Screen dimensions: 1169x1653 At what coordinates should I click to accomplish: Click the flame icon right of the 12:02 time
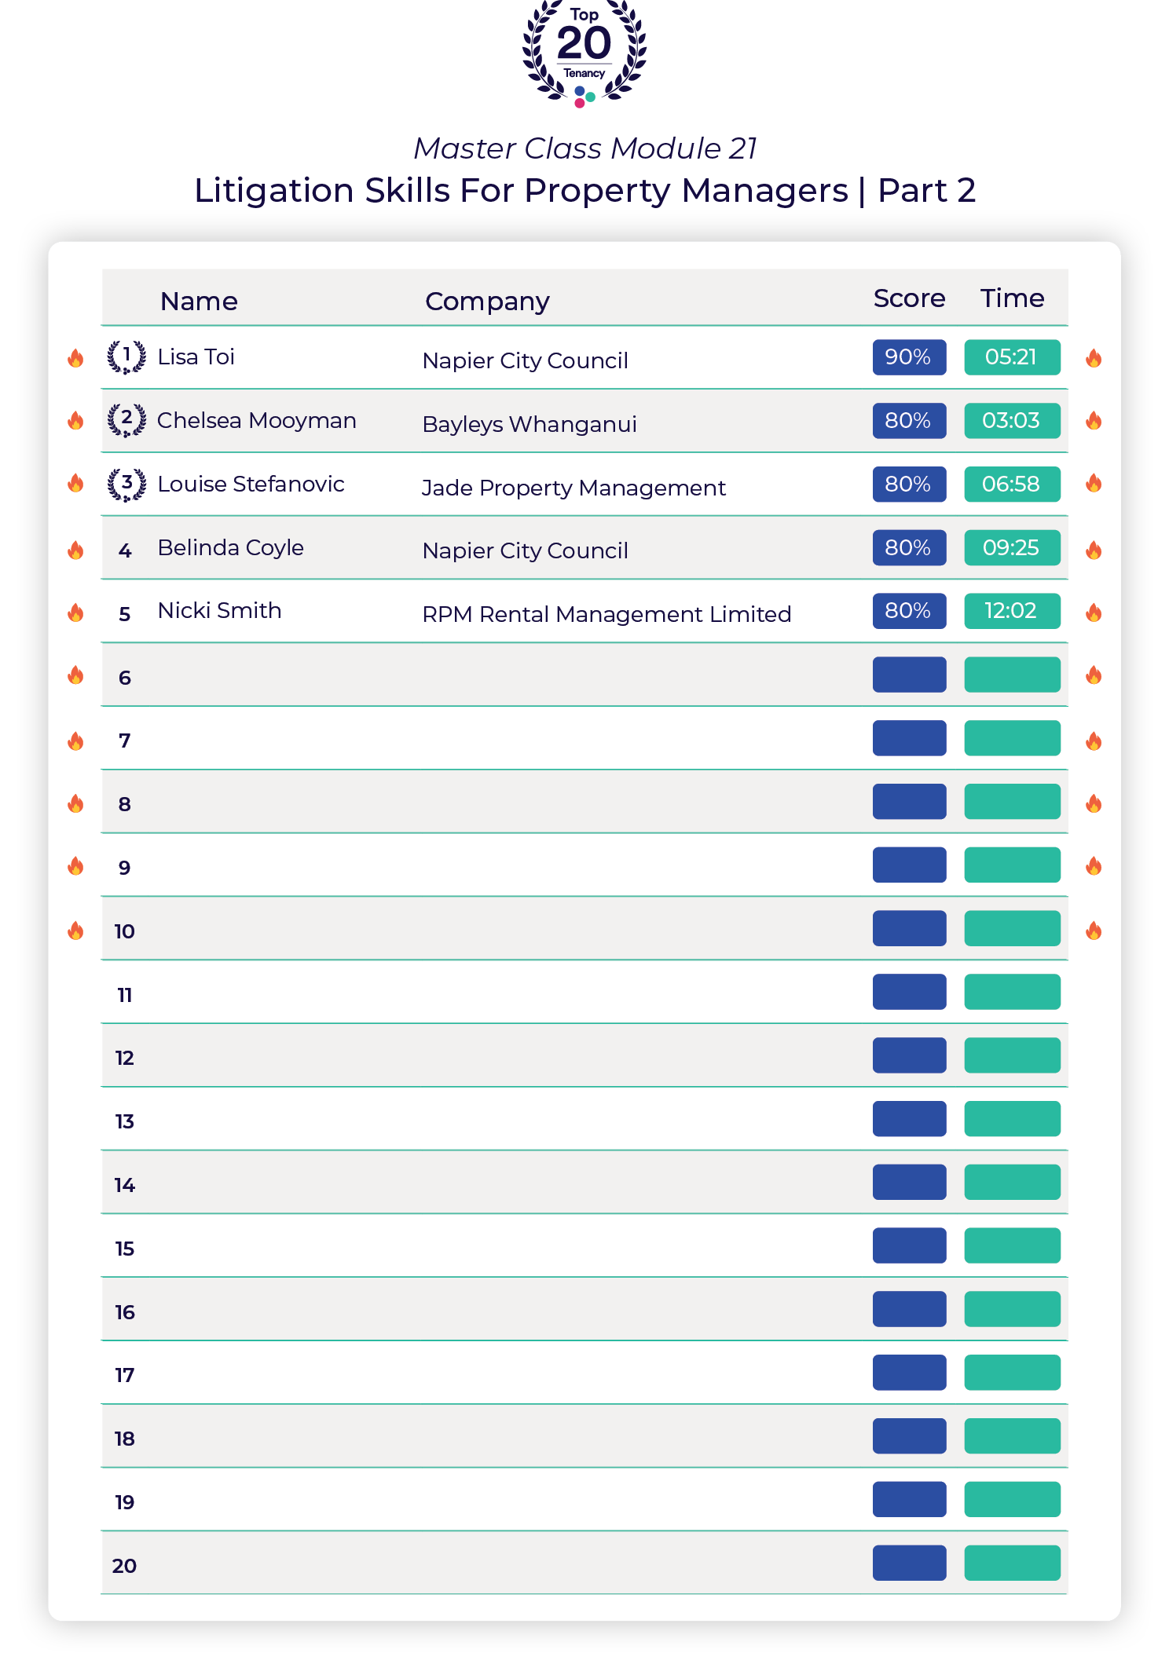tap(1094, 612)
